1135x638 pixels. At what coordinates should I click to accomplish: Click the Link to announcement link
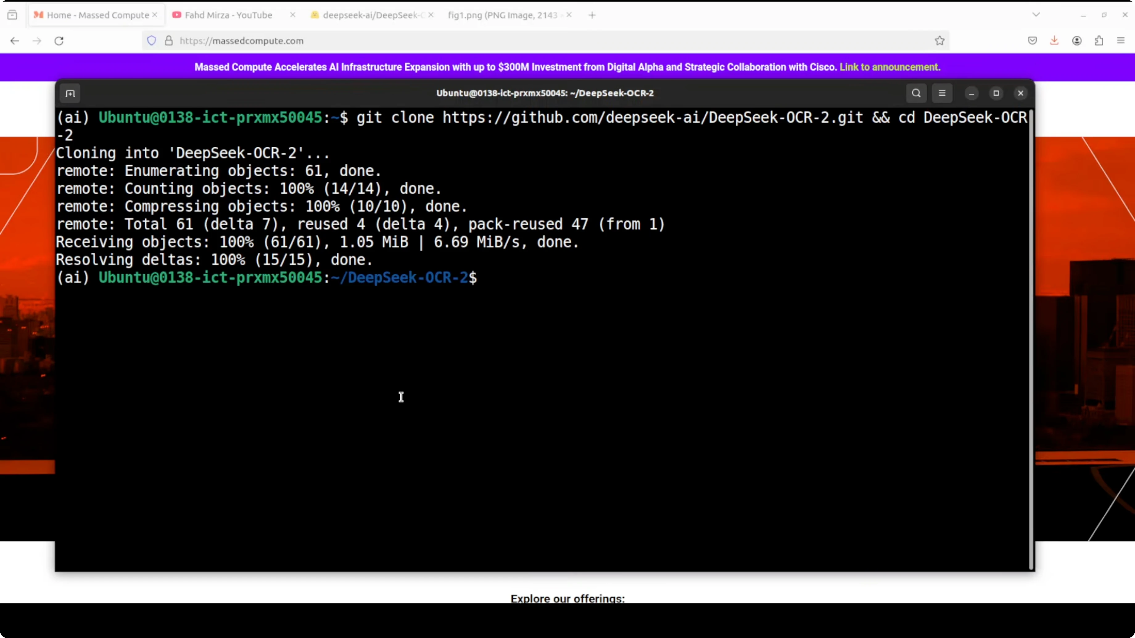[889, 67]
